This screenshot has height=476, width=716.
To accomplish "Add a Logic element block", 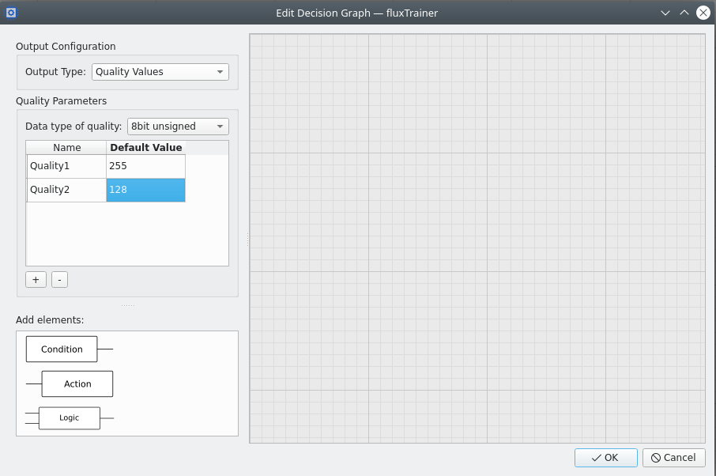I will (70, 418).
